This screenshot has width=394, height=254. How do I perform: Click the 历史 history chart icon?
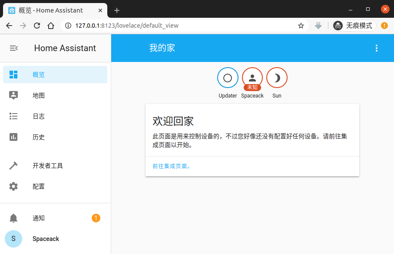[13, 137]
